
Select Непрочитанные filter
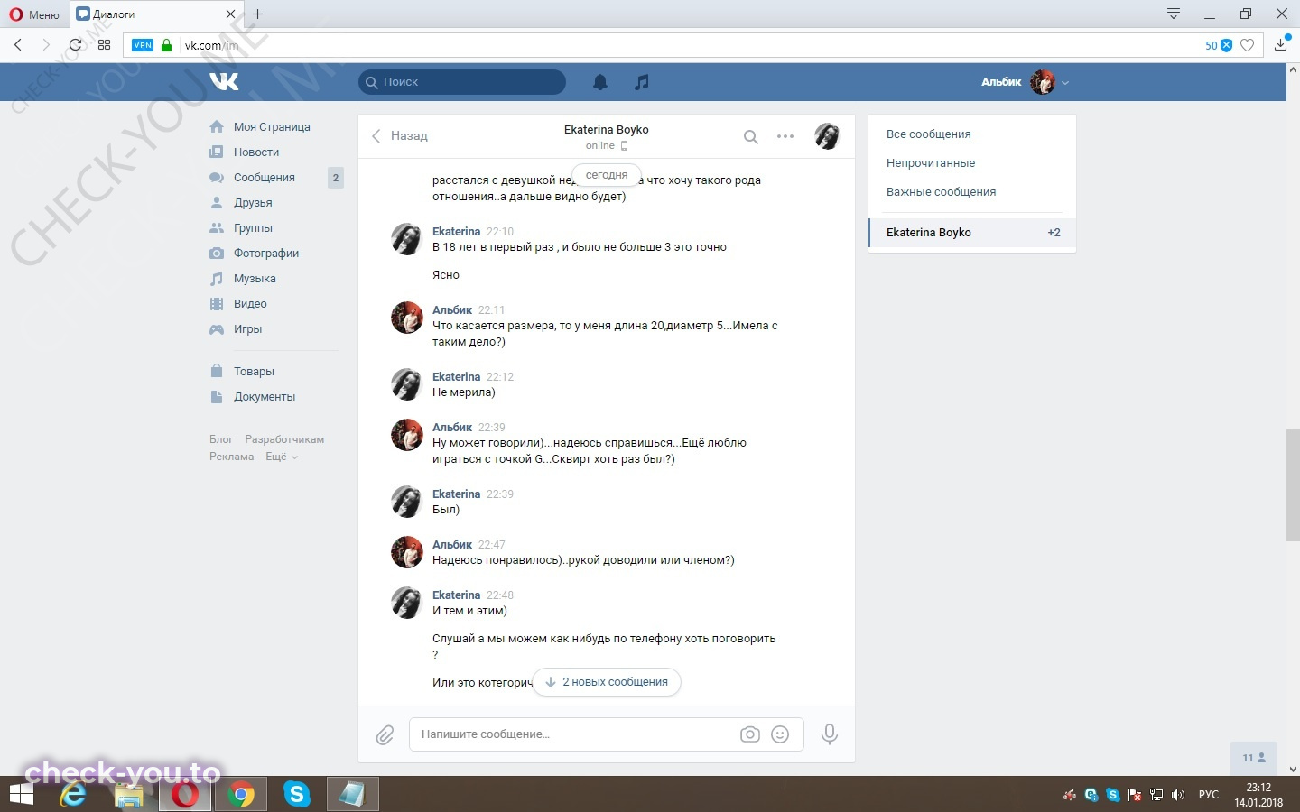coord(931,163)
